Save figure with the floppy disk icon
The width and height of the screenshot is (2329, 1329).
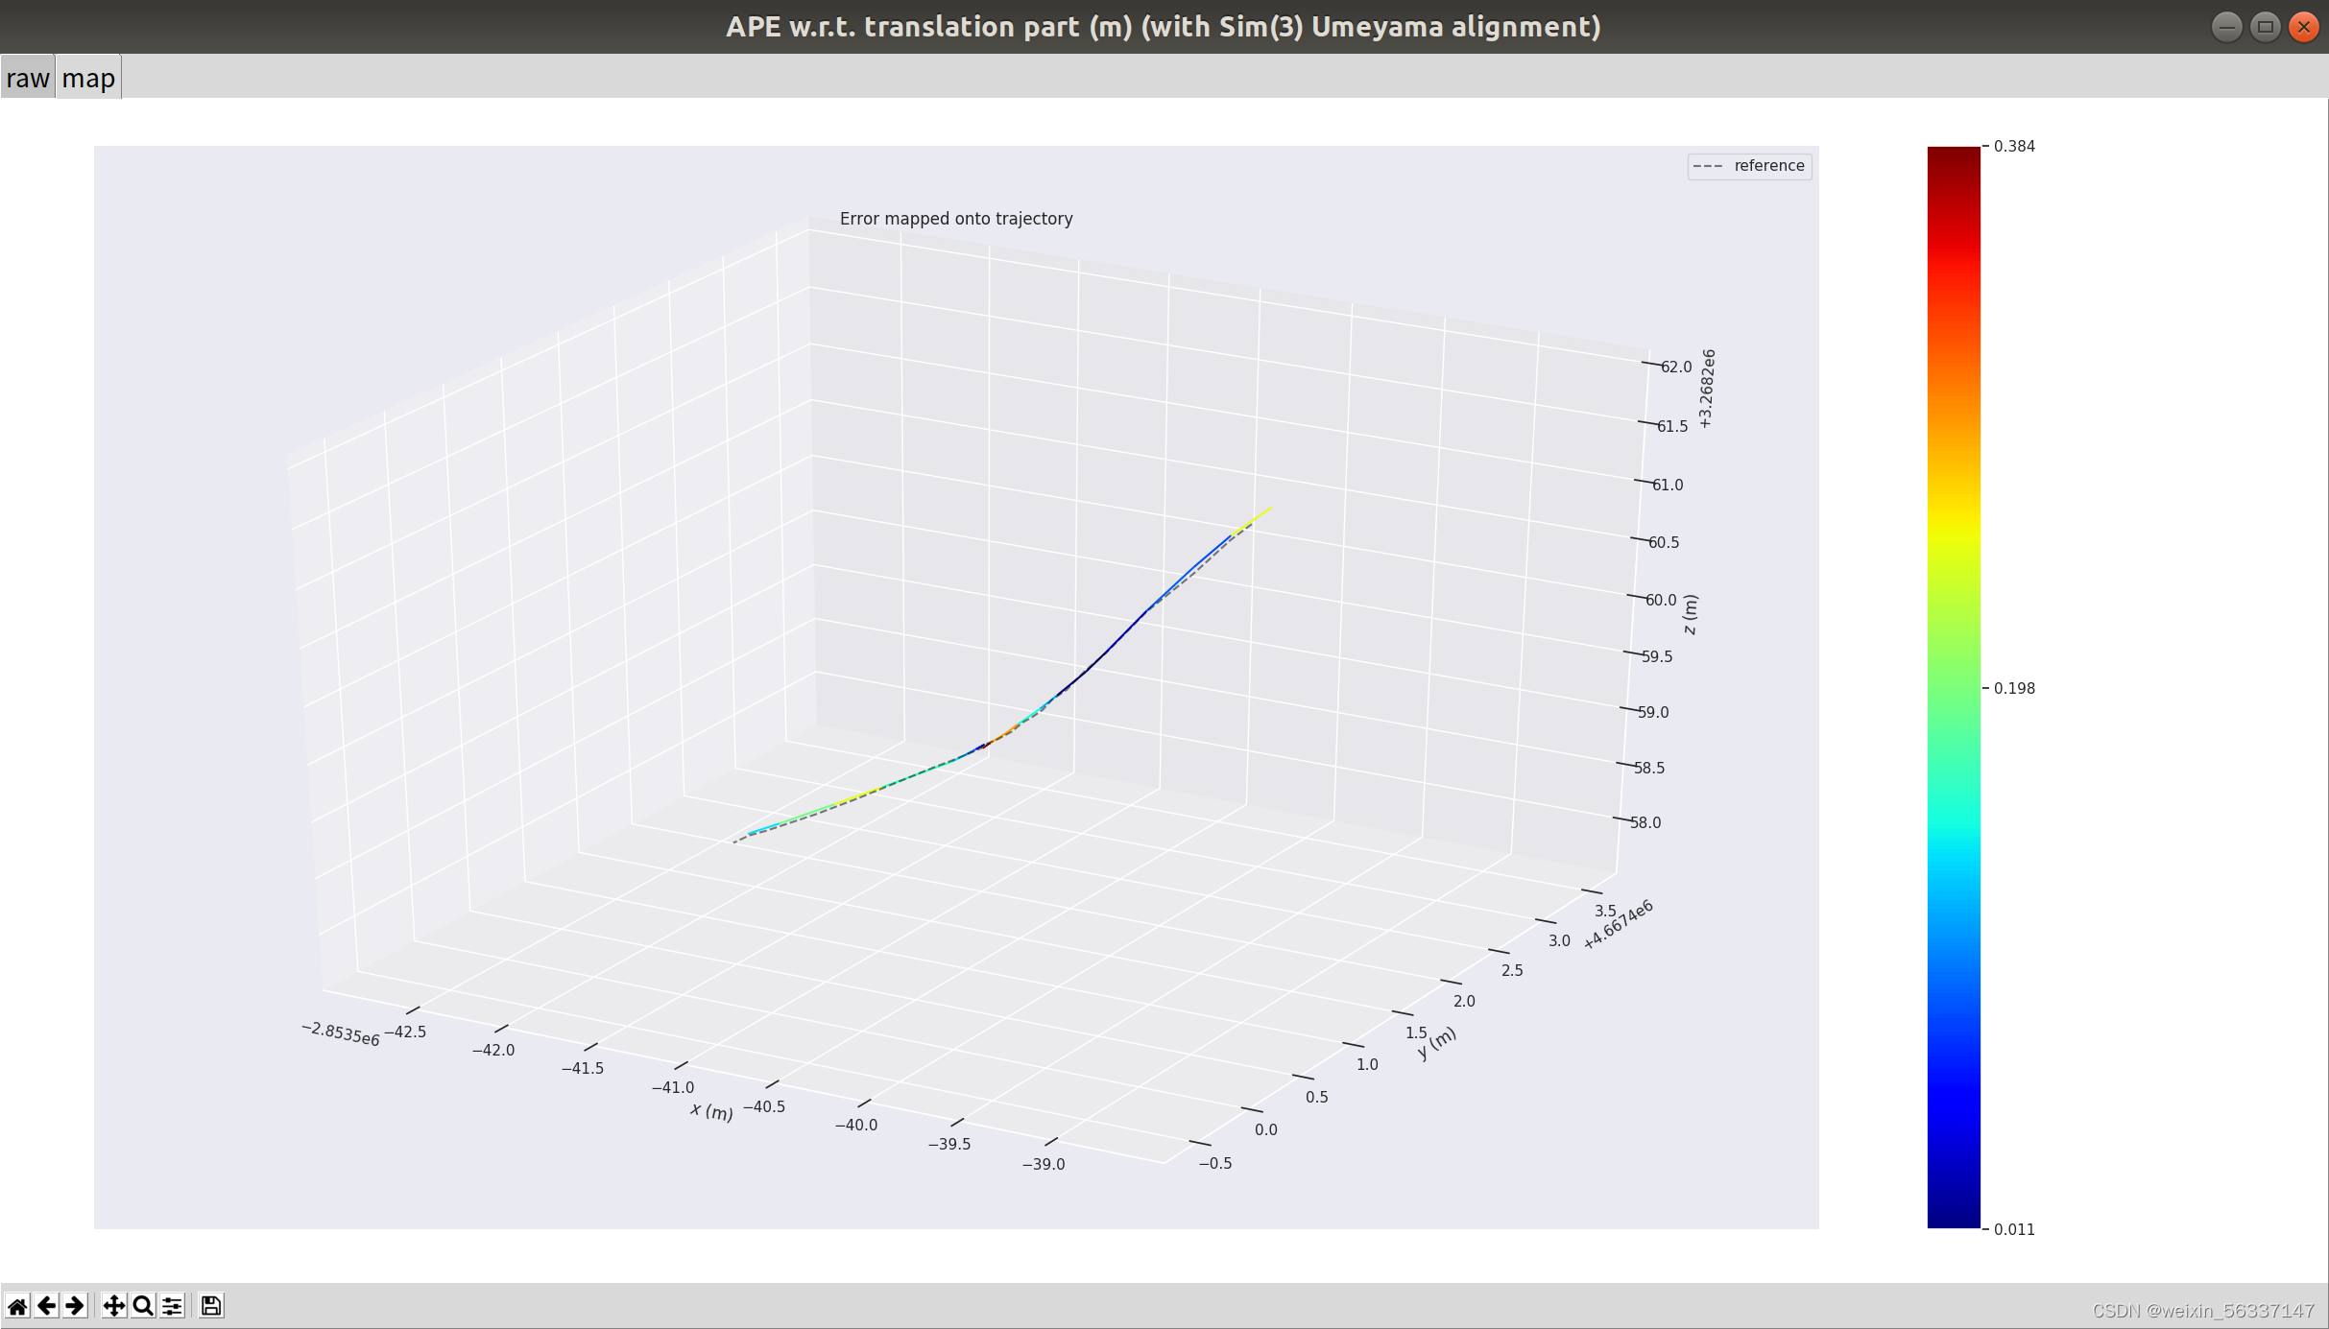(x=211, y=1306)
